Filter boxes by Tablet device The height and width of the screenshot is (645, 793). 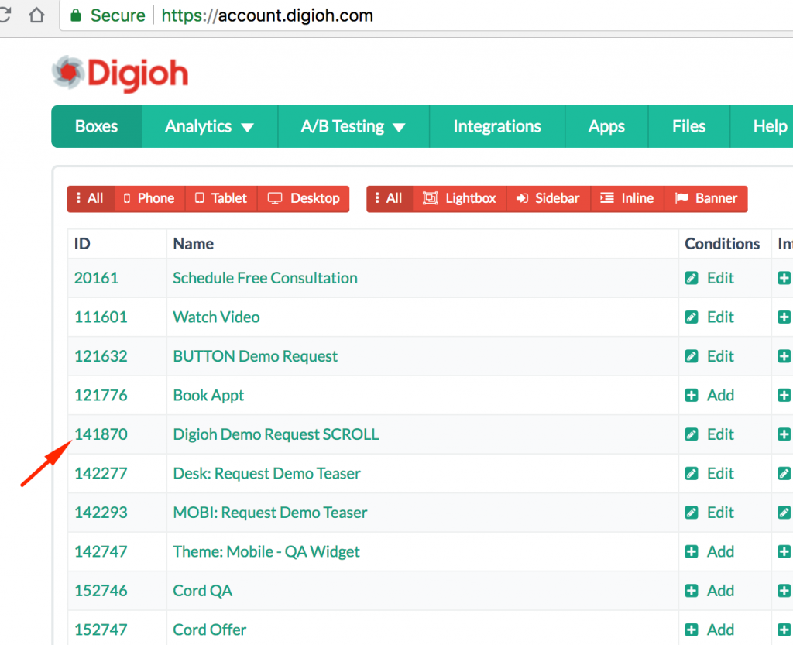click(x=221, y=199)
